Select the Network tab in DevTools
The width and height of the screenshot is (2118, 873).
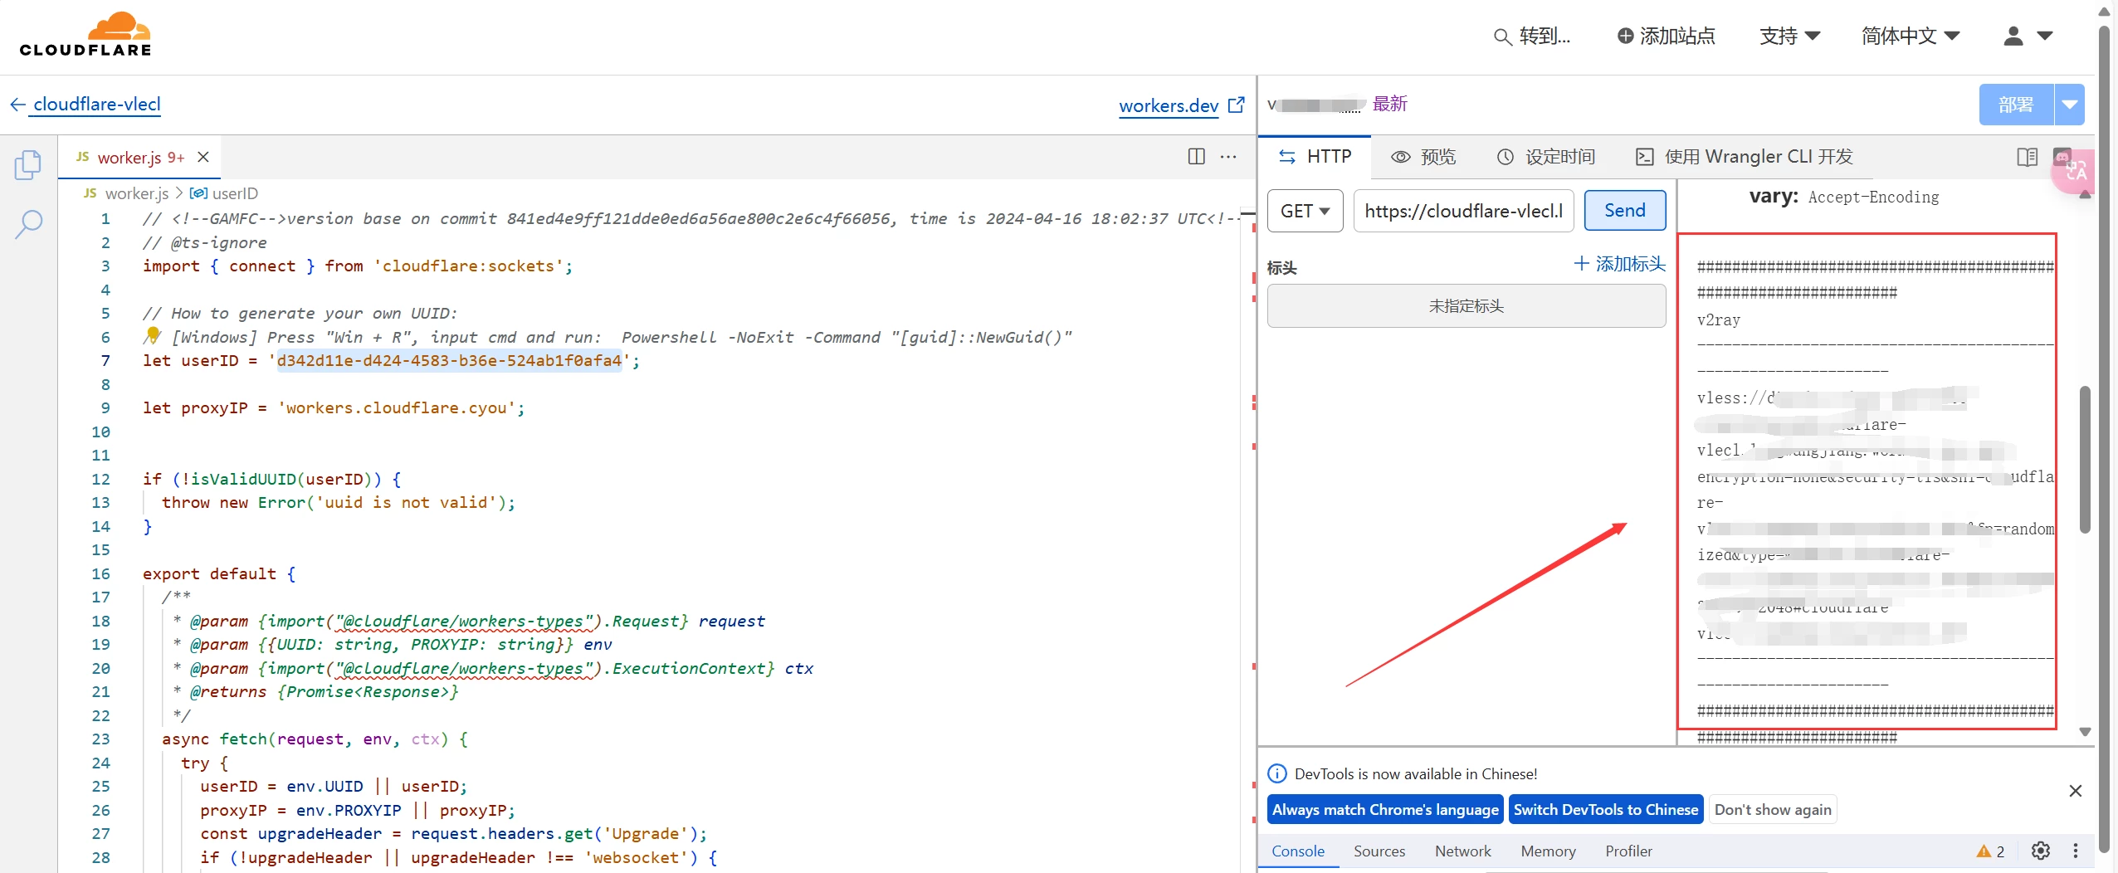click(x=1462, y=851)
